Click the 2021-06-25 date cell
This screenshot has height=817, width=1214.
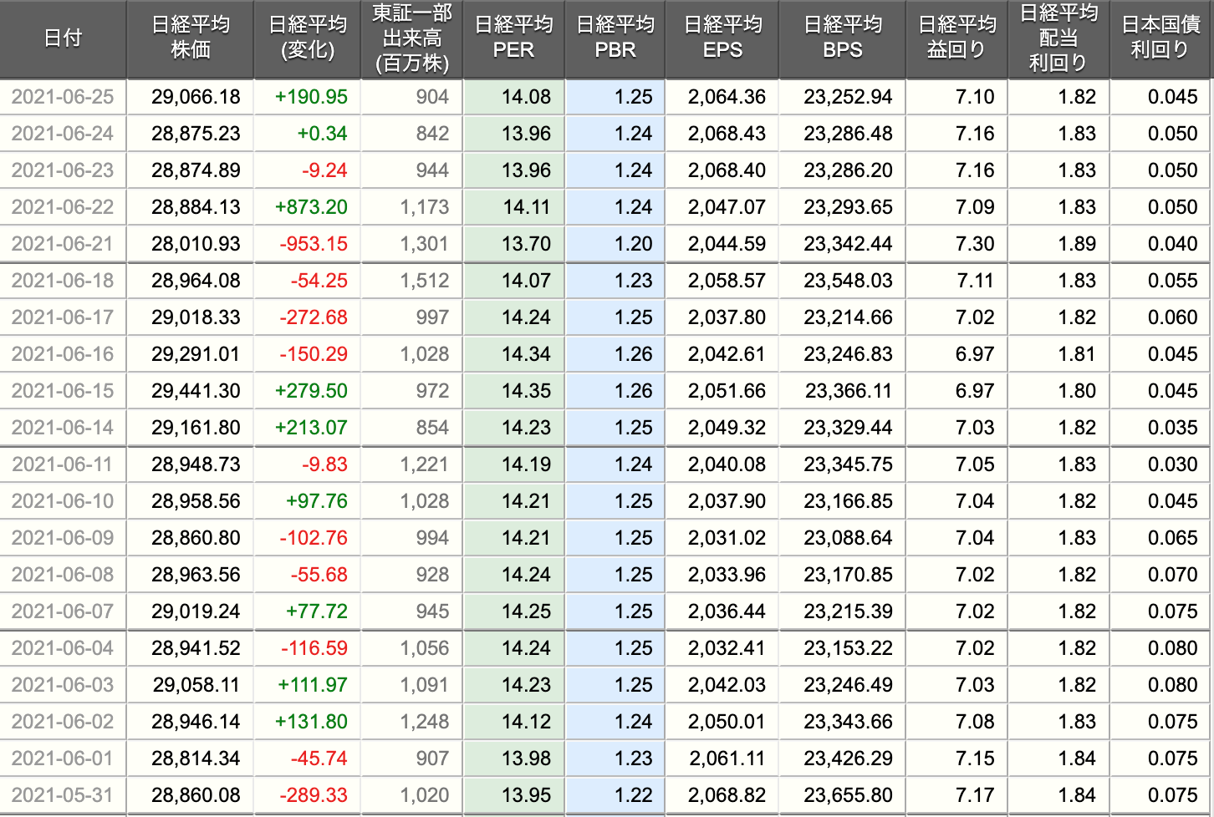63,97
